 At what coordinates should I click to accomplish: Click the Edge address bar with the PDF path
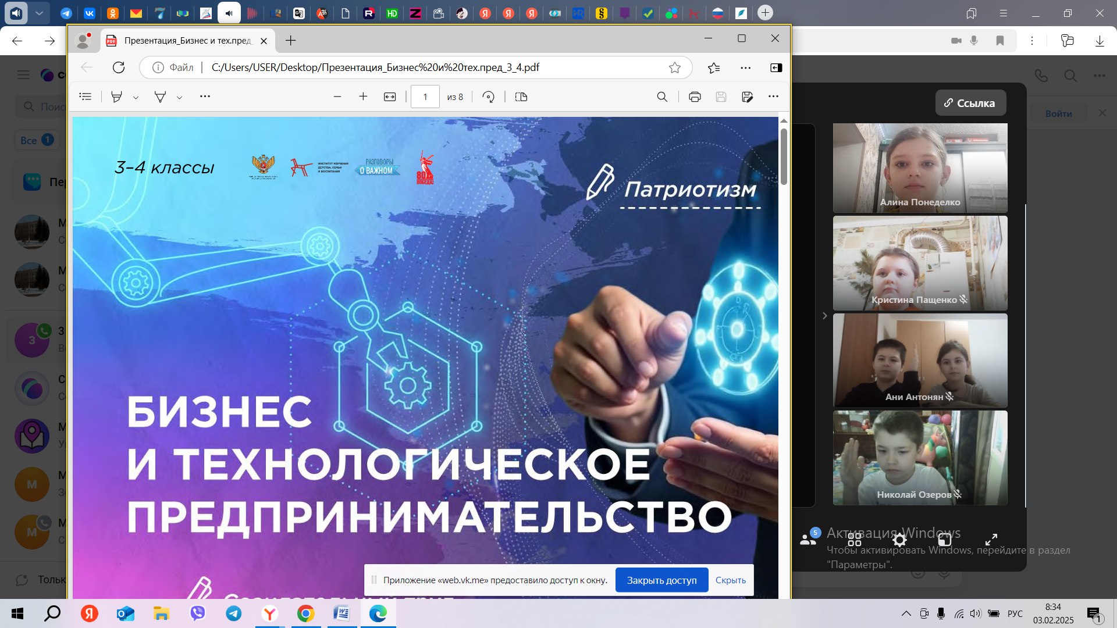tap(416, 67)
